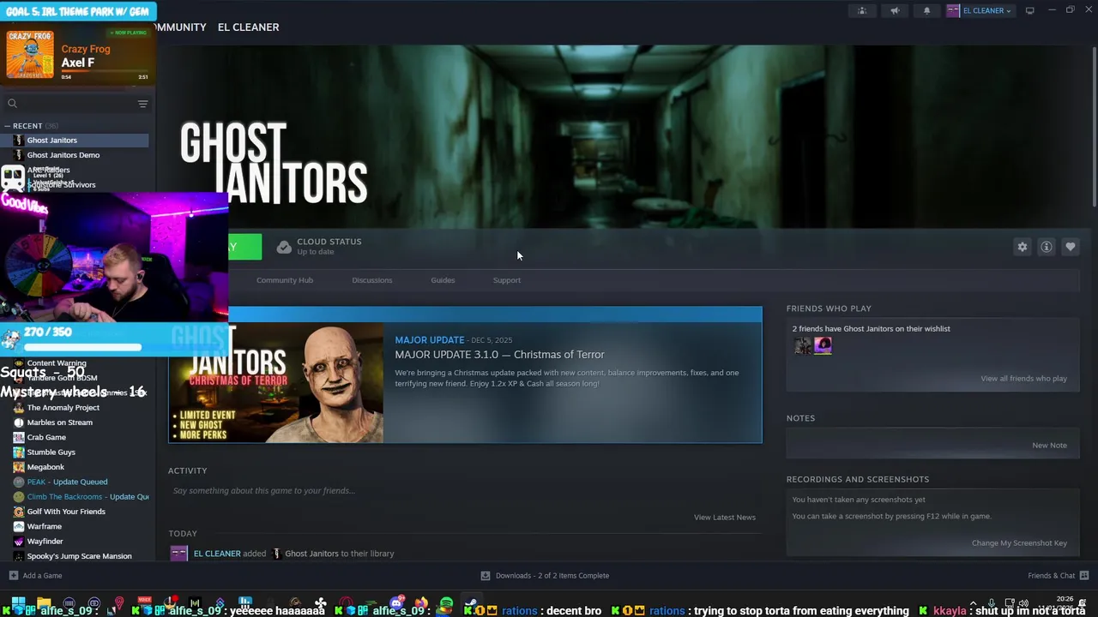
Task: Open the Discussions tab
Action: (x=371, y=280)
